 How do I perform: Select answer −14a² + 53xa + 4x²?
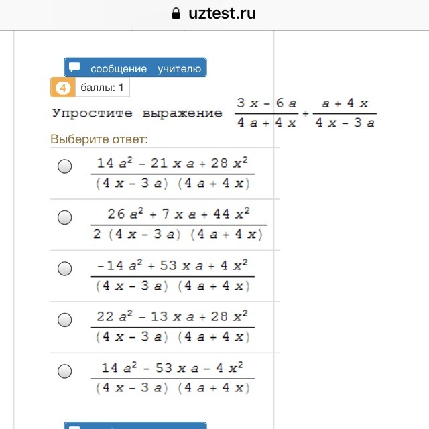click(x=65, y=269)
